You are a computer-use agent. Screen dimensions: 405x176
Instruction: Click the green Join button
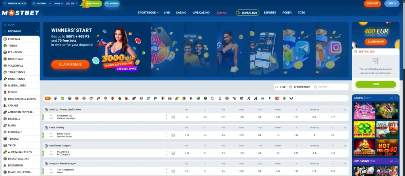376,84
